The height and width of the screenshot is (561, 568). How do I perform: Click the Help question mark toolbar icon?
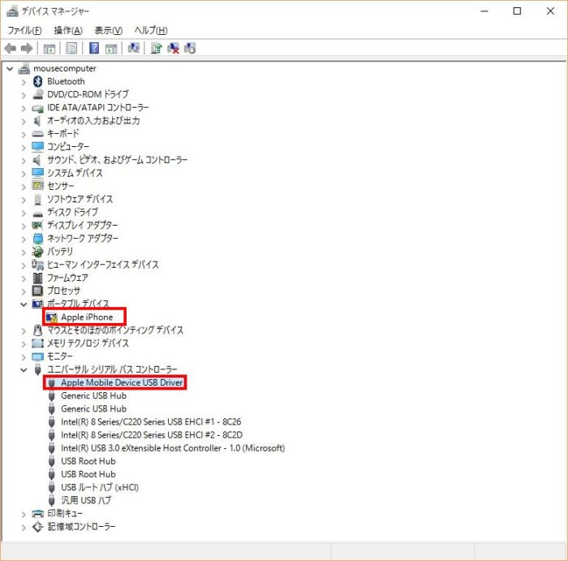[94, 48]
